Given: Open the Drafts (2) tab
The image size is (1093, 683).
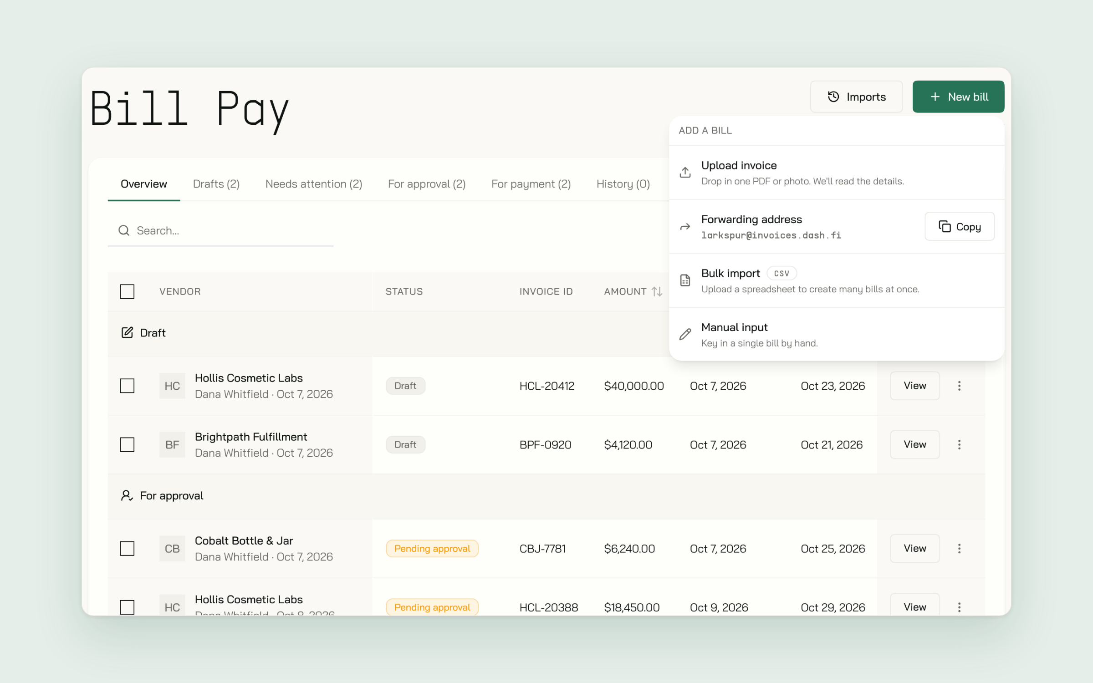Looking at the screenshot, I should (x=216, y=184).
